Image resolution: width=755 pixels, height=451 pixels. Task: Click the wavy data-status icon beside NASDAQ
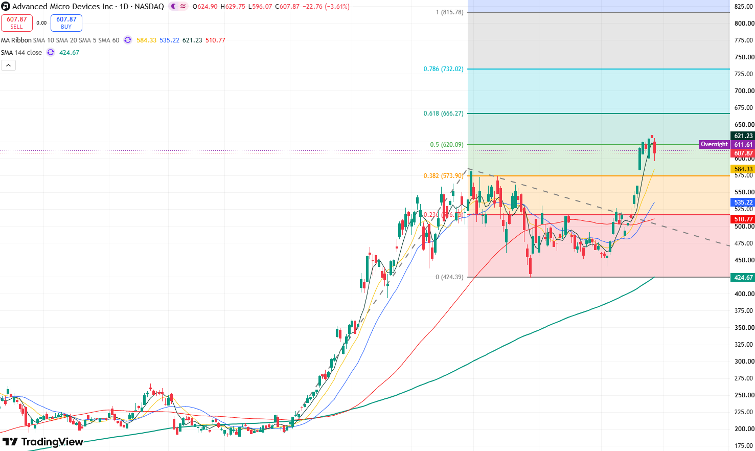pyautogui.click(x=183, y=7)
